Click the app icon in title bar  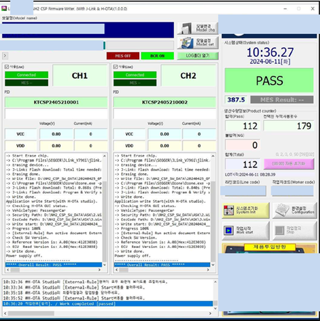(4, 8)
